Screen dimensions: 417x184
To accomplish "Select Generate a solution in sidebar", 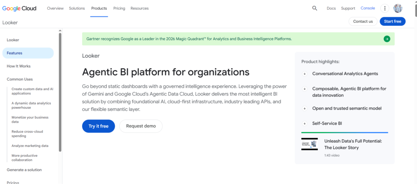I will click(24, 170).
